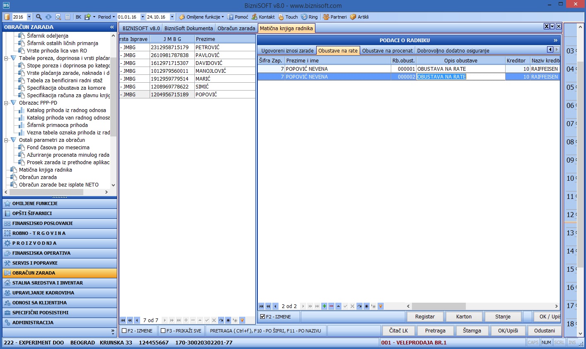The width and height of the screenshot is (586, 349).
Task: Open Artikli from the toolbar
Action: (x=359, y=17)
